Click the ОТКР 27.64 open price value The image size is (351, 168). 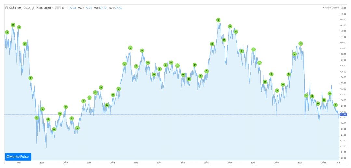[69, 8]
